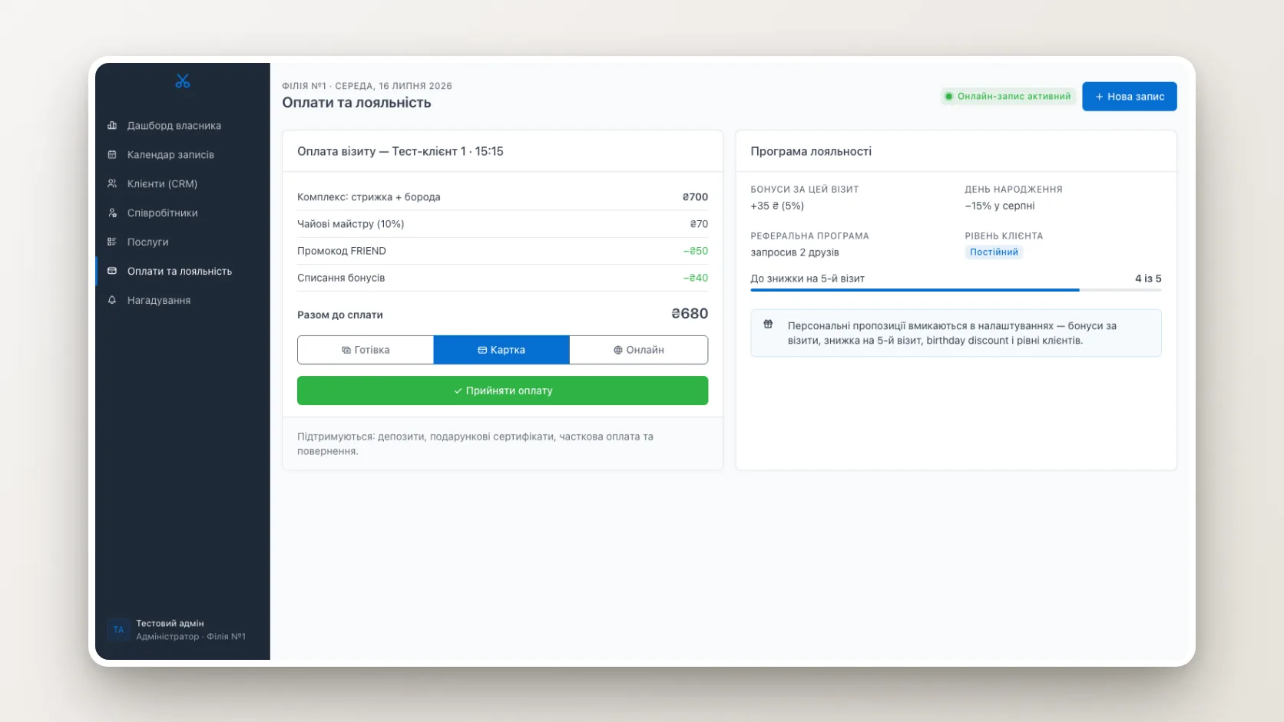
Task: Click the Підтримуються: депозити footer note
Action: (475, 443)
